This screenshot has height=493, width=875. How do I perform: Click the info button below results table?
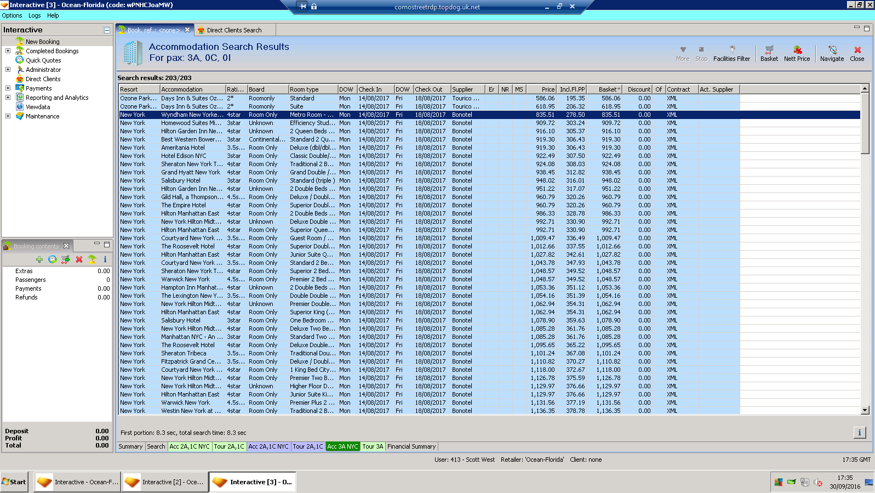[x=859, y=433]
